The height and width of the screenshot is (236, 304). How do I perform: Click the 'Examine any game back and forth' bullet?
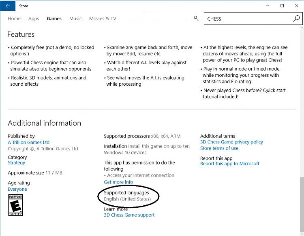click(148, 51)
